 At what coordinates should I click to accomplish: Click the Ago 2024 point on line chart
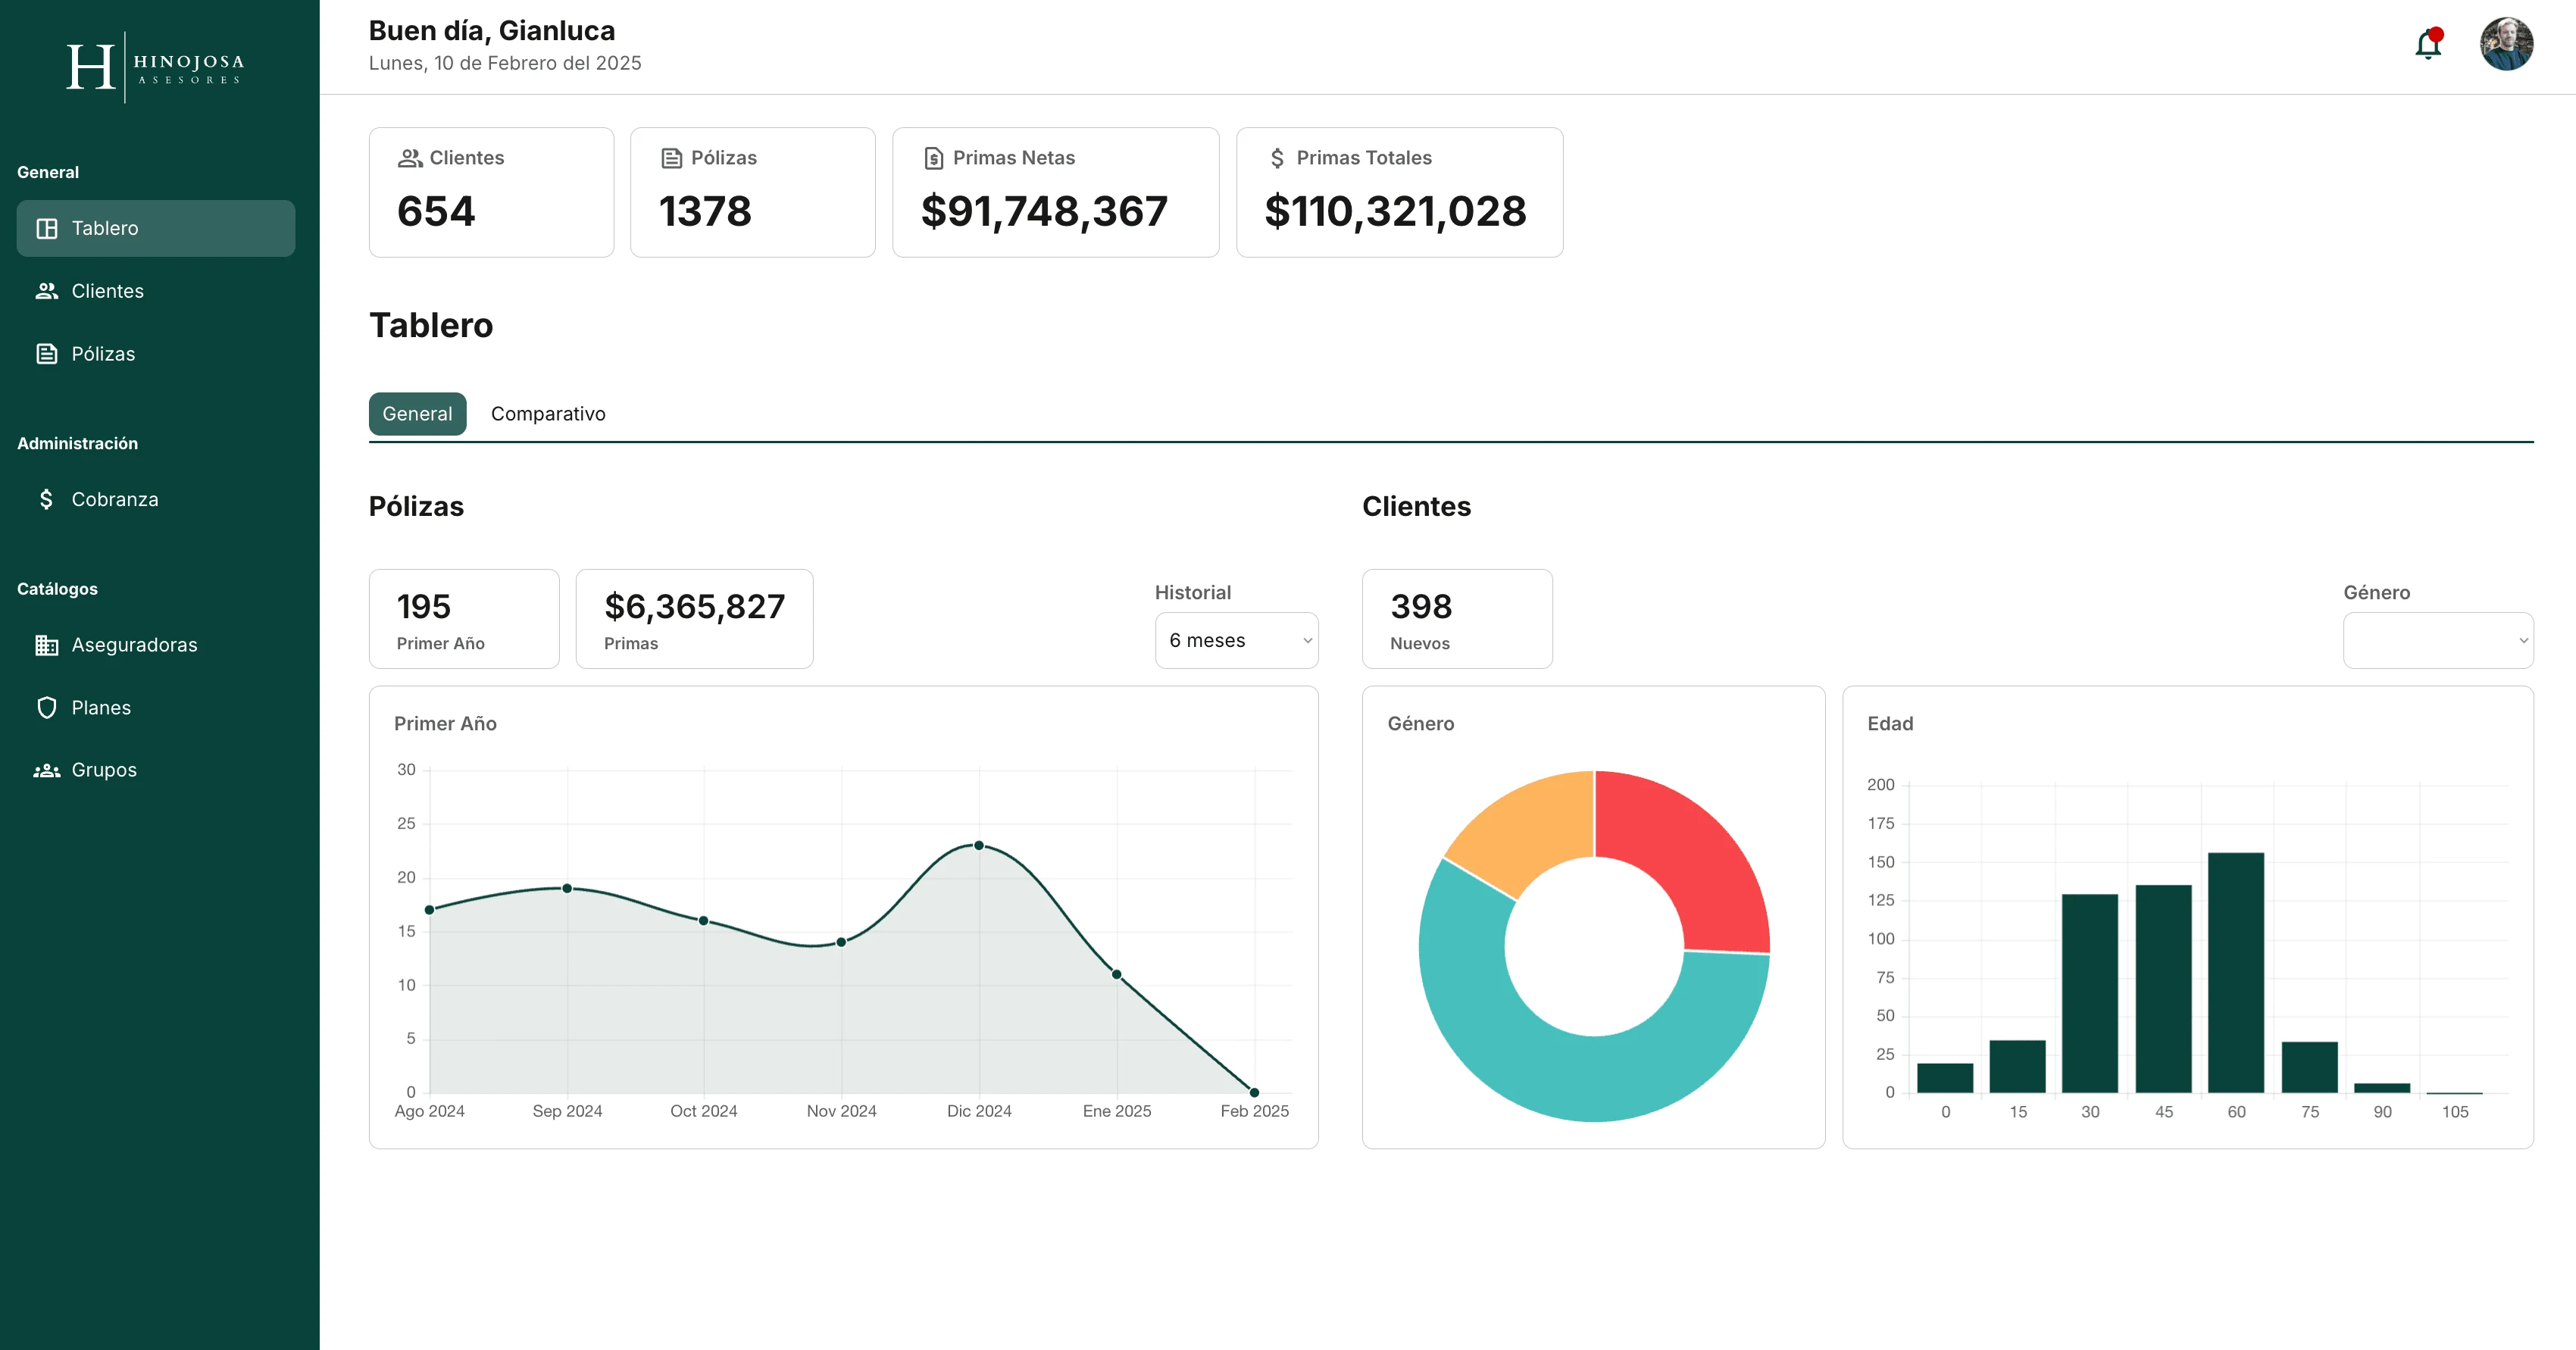pyautogui.click(x=430, y=910)
